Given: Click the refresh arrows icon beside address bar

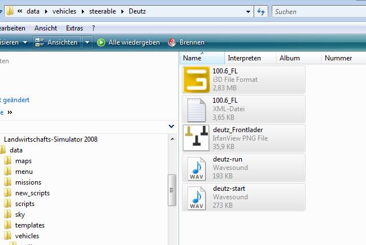Looking at the screenshot, I should (x=261, y=11).
